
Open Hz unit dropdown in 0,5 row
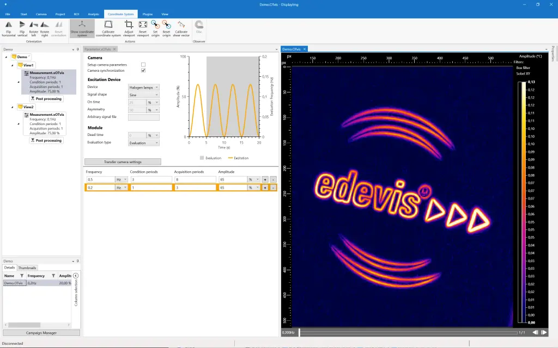122,179
